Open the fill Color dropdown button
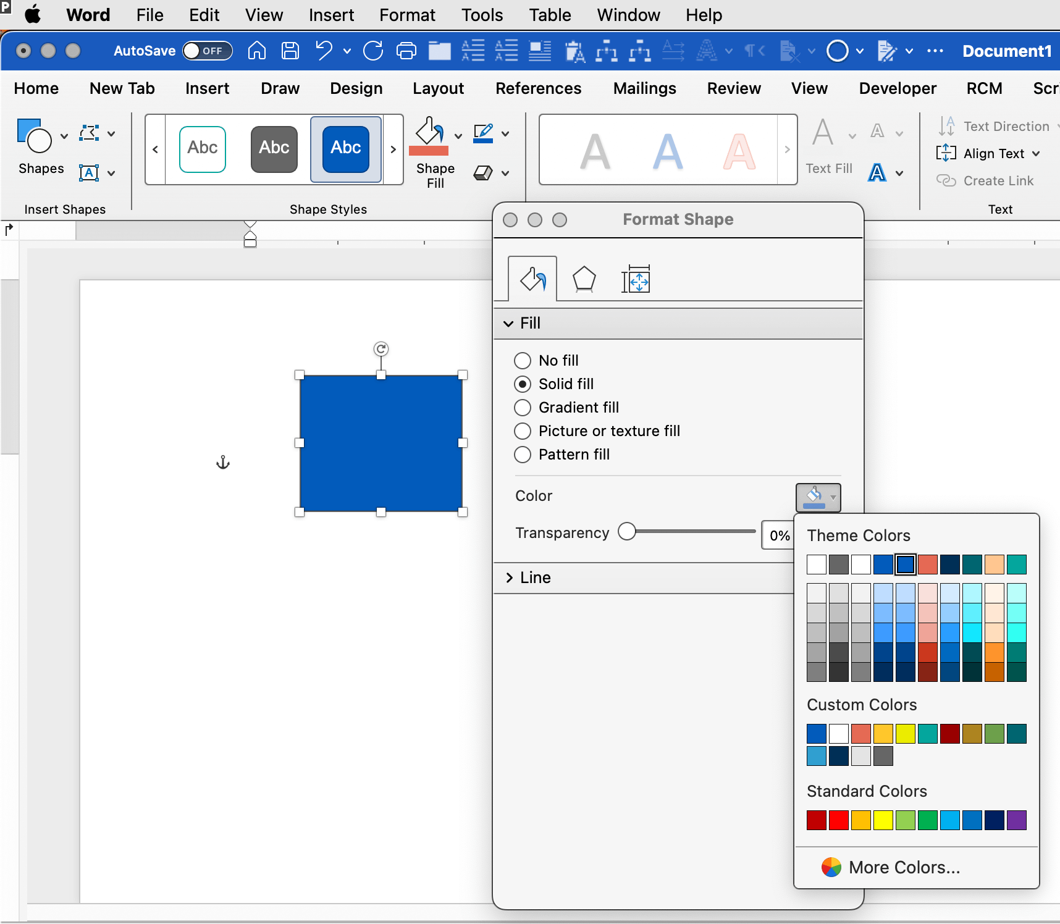 coord(818,497)
